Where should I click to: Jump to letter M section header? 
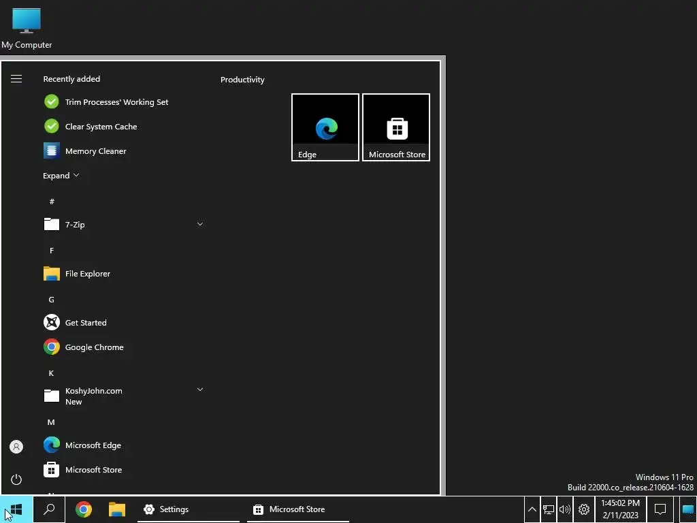coord(51,422)
